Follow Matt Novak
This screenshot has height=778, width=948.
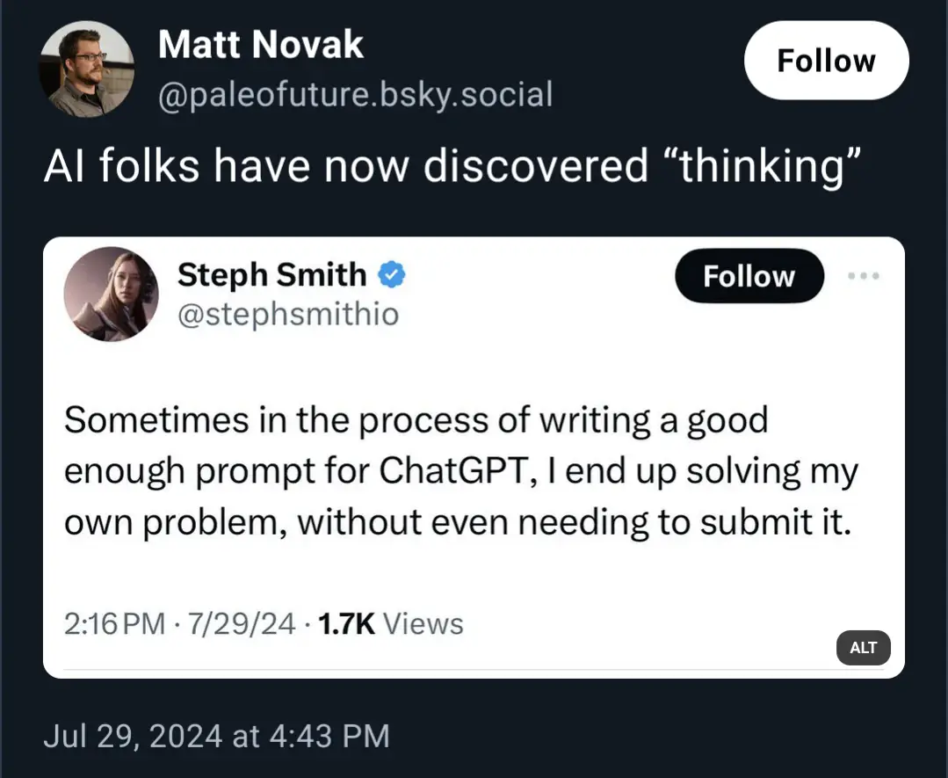coord(825,61)
